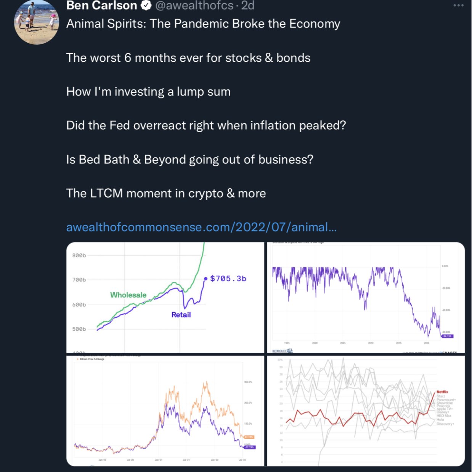Screen dimensions: 472x472
Task: Click the green Wholesale chart label
Action: [128, 295]
